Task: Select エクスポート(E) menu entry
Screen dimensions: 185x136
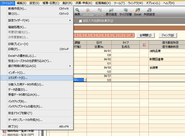Action: (37, 78)
